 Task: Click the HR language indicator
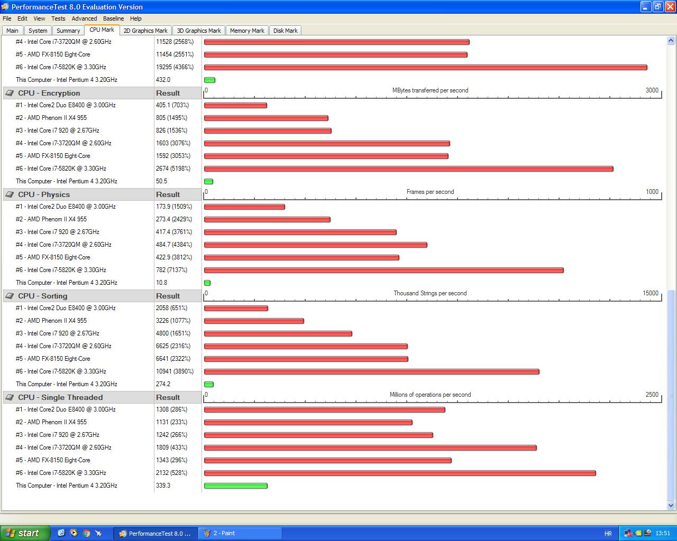pyautogui.click(x=608, y=534)
